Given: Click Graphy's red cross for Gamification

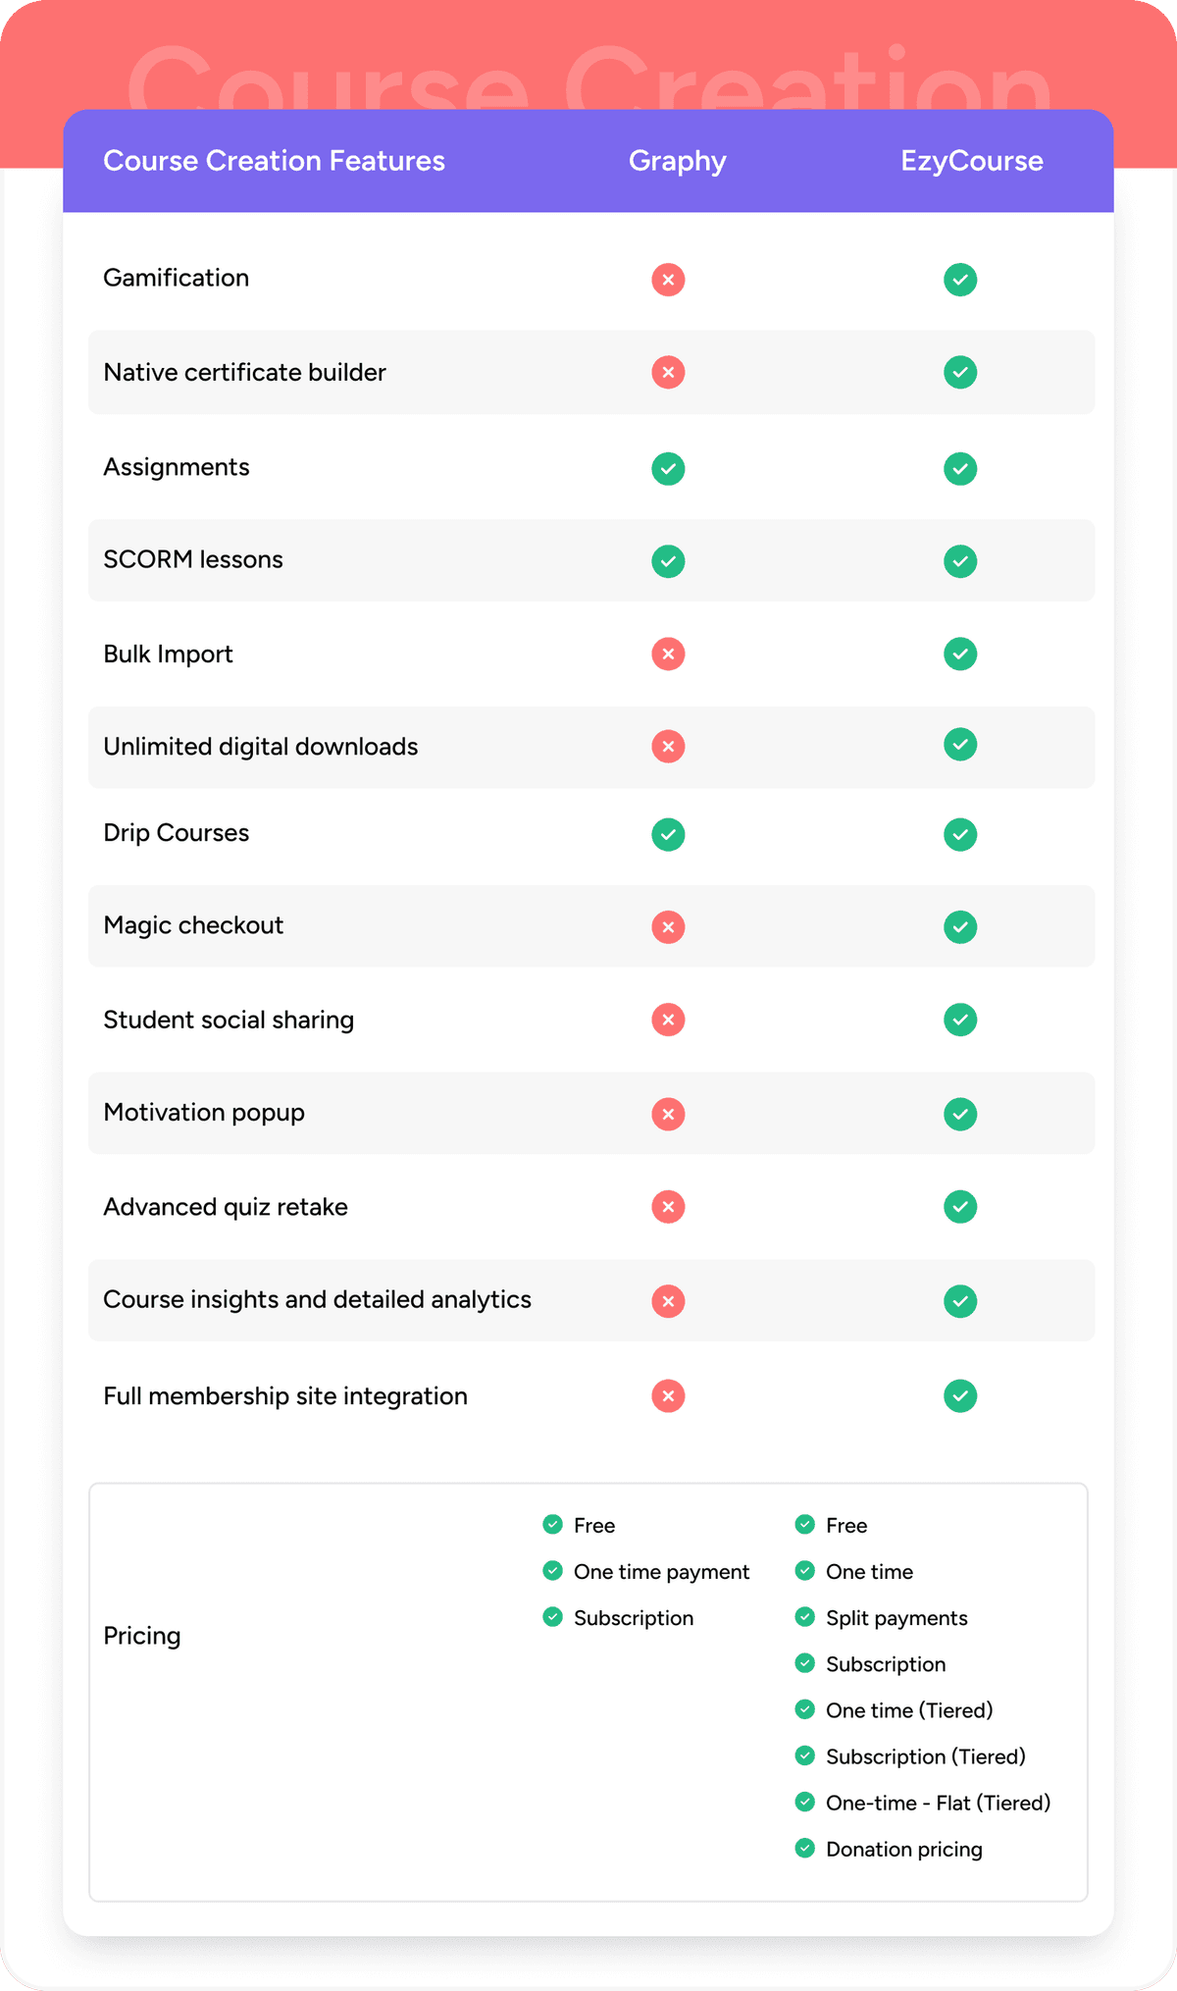Looking at the screenshot, I should (x=668, y=280).
